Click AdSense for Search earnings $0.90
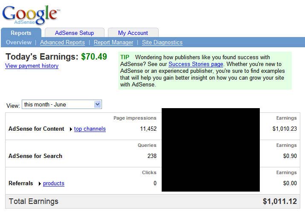Image resolution: width=305 pixels, height=215 pixels. [x=290, y=156]
